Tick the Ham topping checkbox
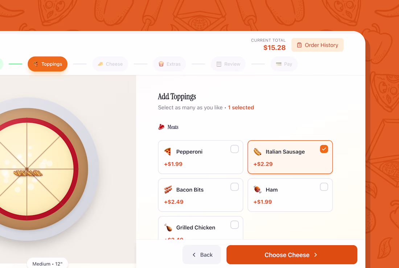The height and width of the screenshot is (268, 399). [x=324, y=187]
